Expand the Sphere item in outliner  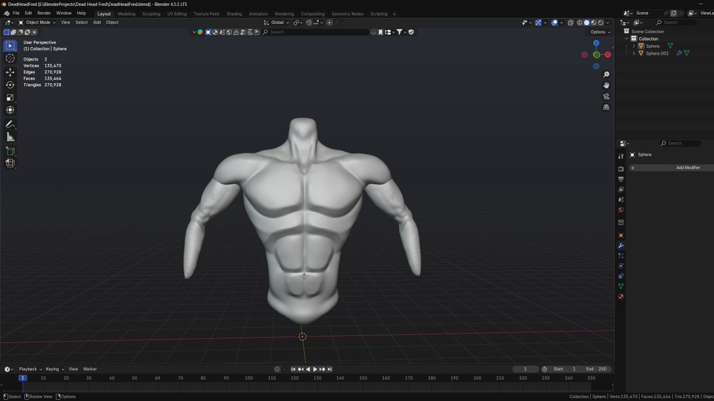point(634,46)
